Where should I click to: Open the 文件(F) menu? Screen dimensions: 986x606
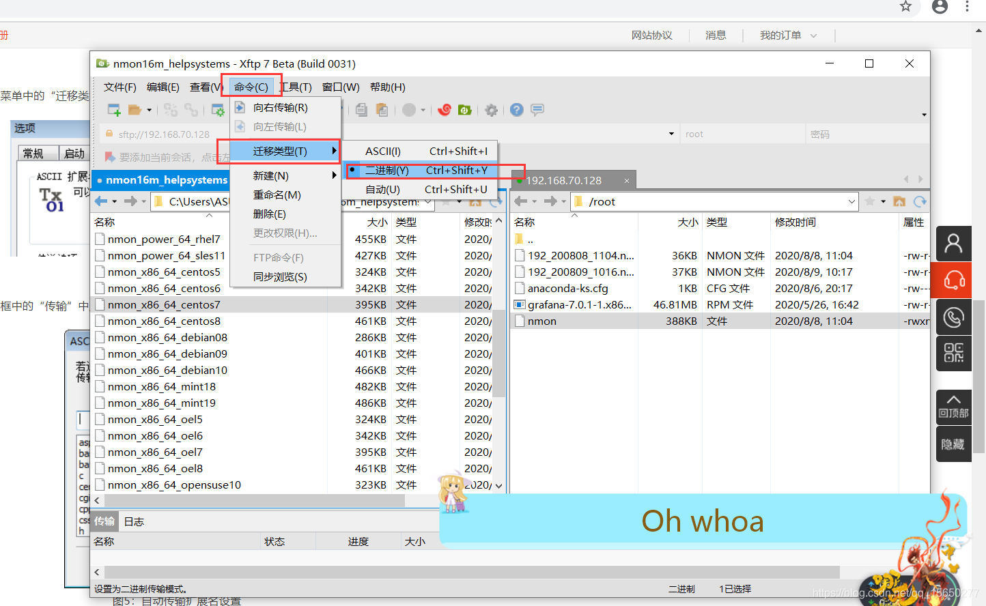[x=120, y=87]
